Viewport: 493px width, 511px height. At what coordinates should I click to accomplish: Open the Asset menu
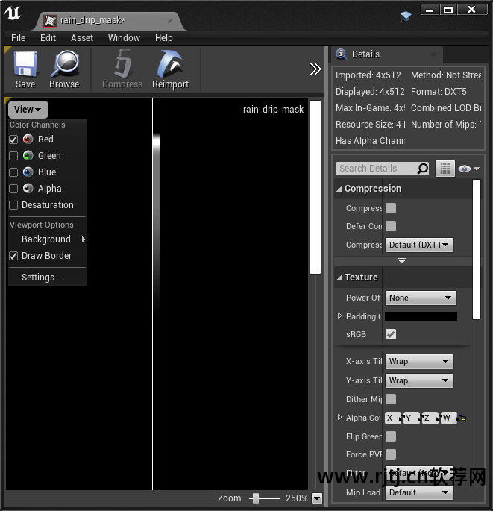tap(82, 38)
